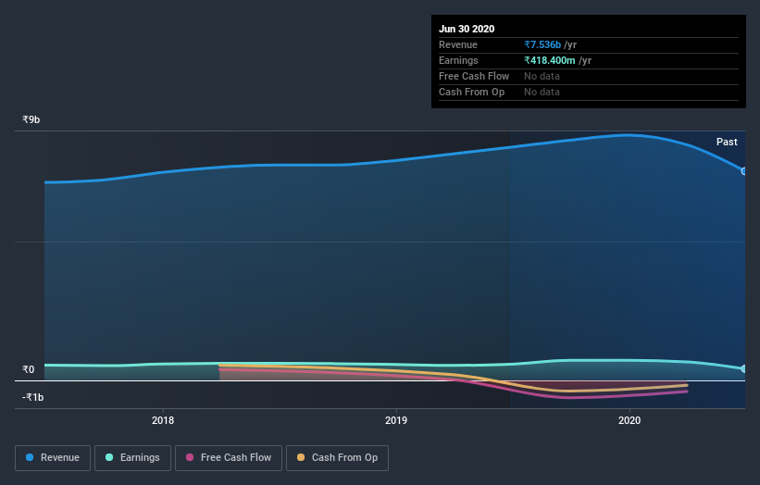Click the Free Cash Flow row label in tooltip
The height and width of the screenshot is (485, 760).
point(474,76)
